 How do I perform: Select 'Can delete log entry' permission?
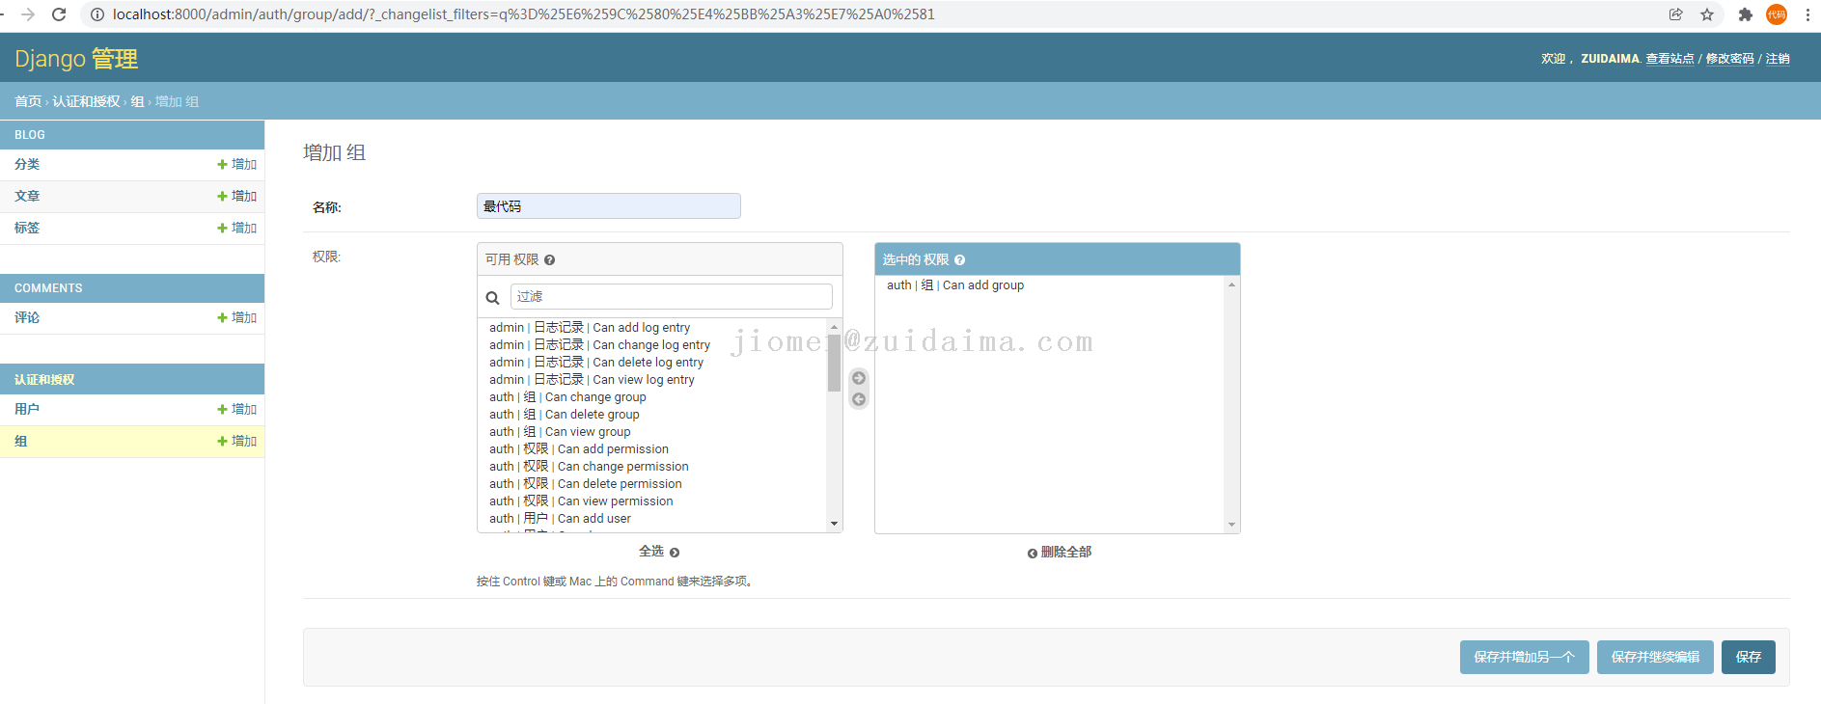point(596,363)
